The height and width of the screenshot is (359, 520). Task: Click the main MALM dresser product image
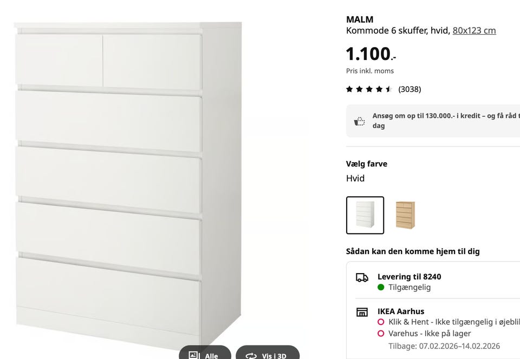(128, 185)
